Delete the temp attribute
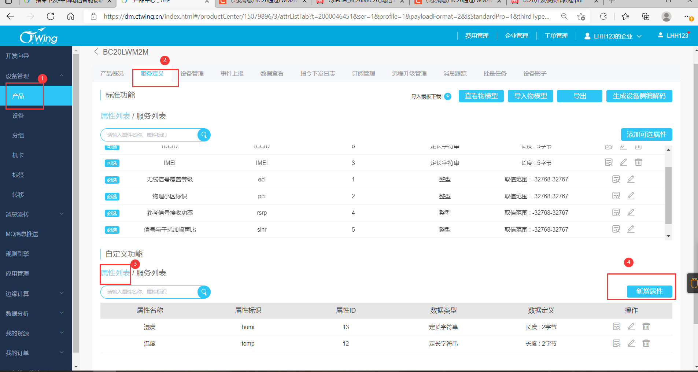Viewport: 698px width, 372px height. [646, 343]
